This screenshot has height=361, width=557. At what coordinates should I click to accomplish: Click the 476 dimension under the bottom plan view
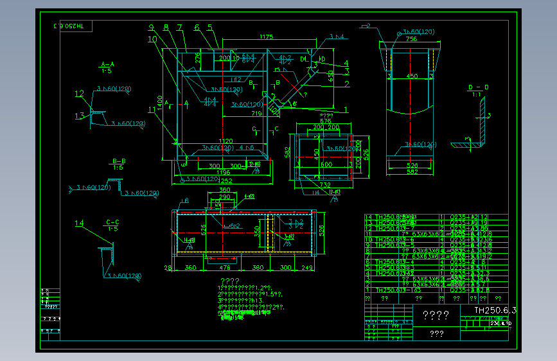point(224,268)
